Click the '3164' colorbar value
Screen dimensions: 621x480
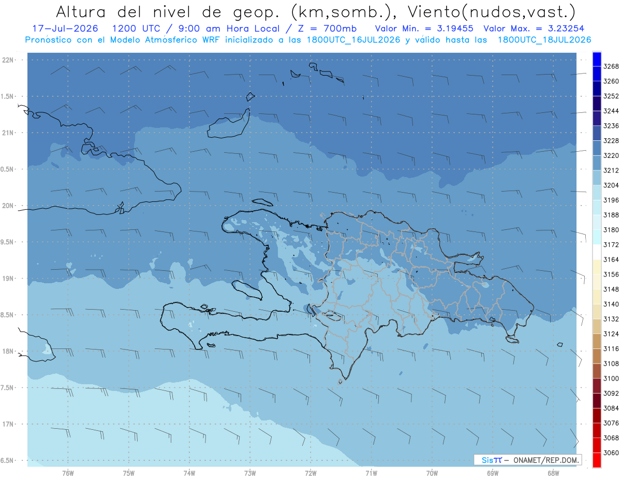(x=611, y=259)
